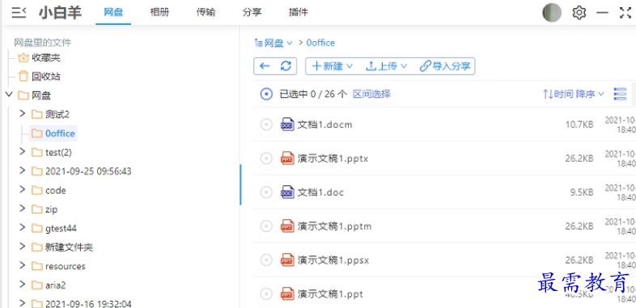The image size is (636, 308).
Task: Open the 新建 dropdown
Action: pos(333,66)
